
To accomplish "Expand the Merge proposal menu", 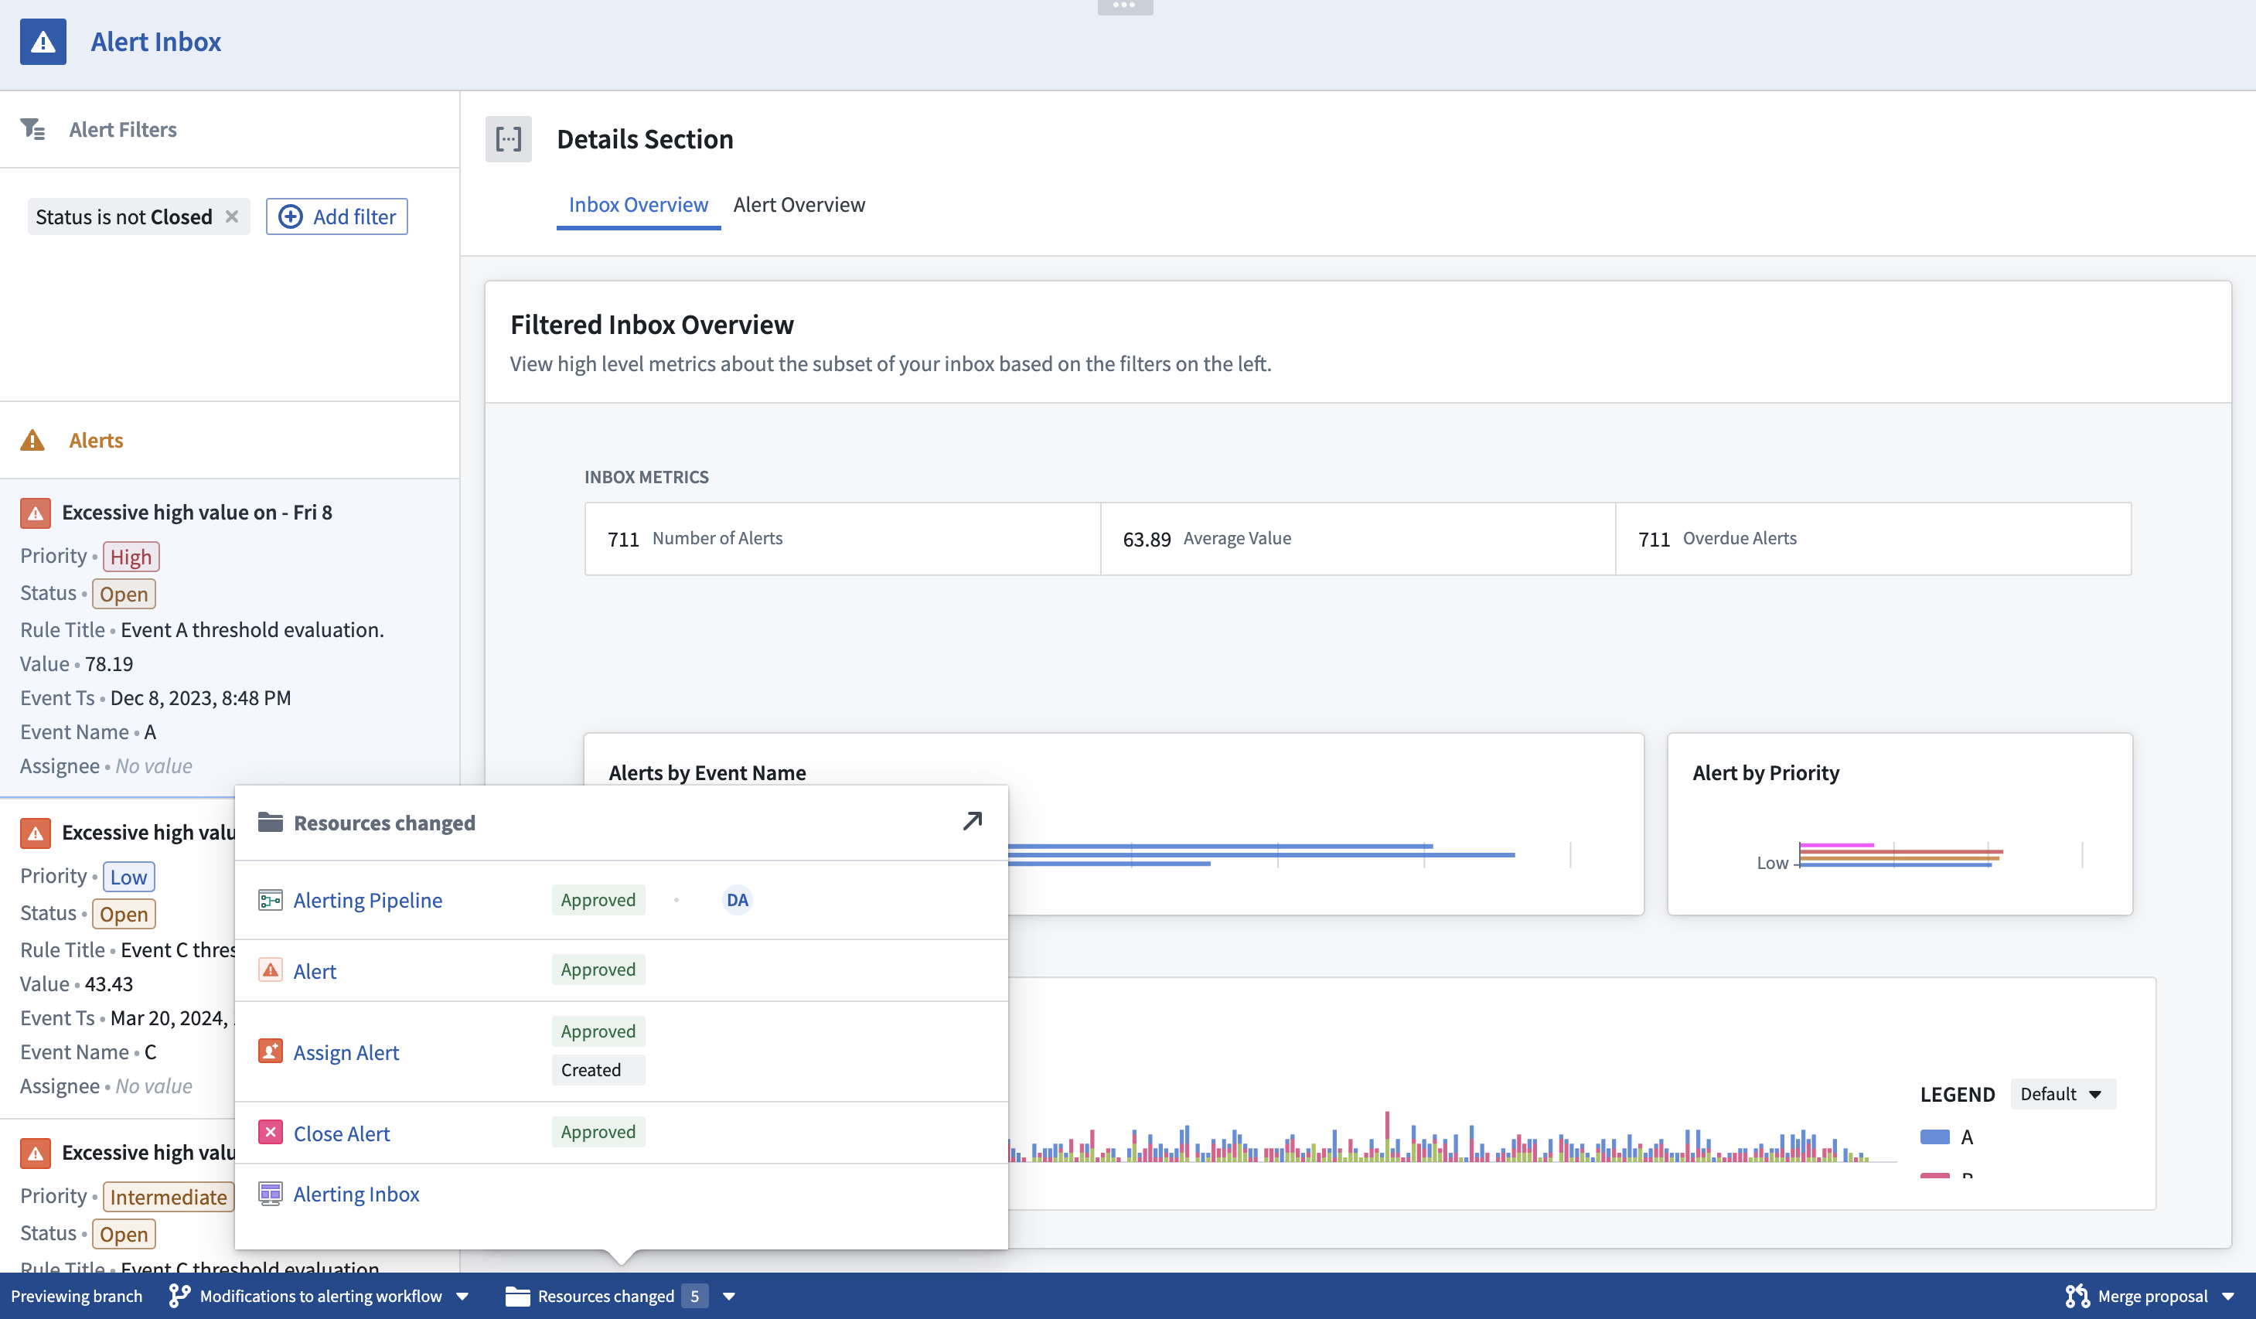I will [2227, 1296].
